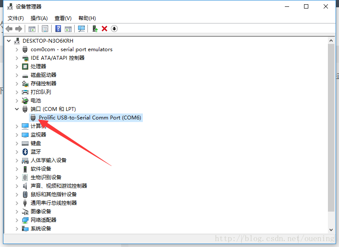Open the 文件(F) menu

16,18
